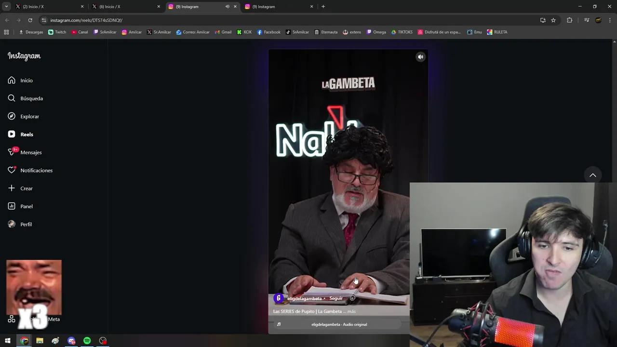
Task: Open the RULETA bookmark
Action: (497, 32)
